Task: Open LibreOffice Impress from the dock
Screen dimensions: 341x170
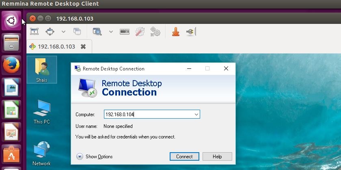Action: point(11,132)
